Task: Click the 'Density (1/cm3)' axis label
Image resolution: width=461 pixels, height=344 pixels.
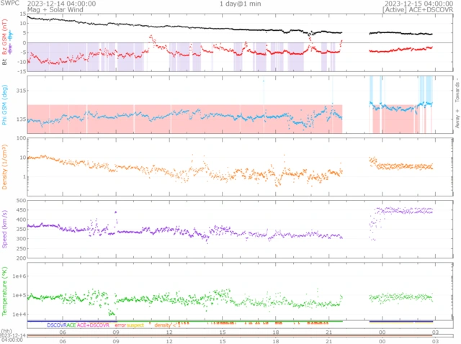Action: point(4,166)
